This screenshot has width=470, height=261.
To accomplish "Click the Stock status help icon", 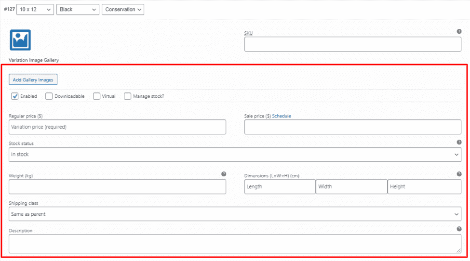I will (x=459, y=142).
